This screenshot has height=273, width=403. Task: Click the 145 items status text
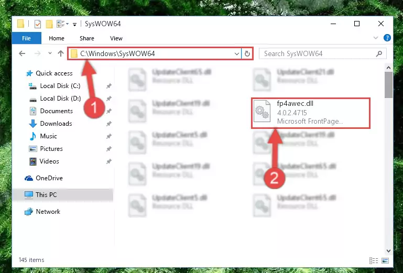[31, 260]
